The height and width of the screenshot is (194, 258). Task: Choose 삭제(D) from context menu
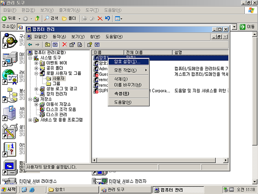[x=129, y=79]
